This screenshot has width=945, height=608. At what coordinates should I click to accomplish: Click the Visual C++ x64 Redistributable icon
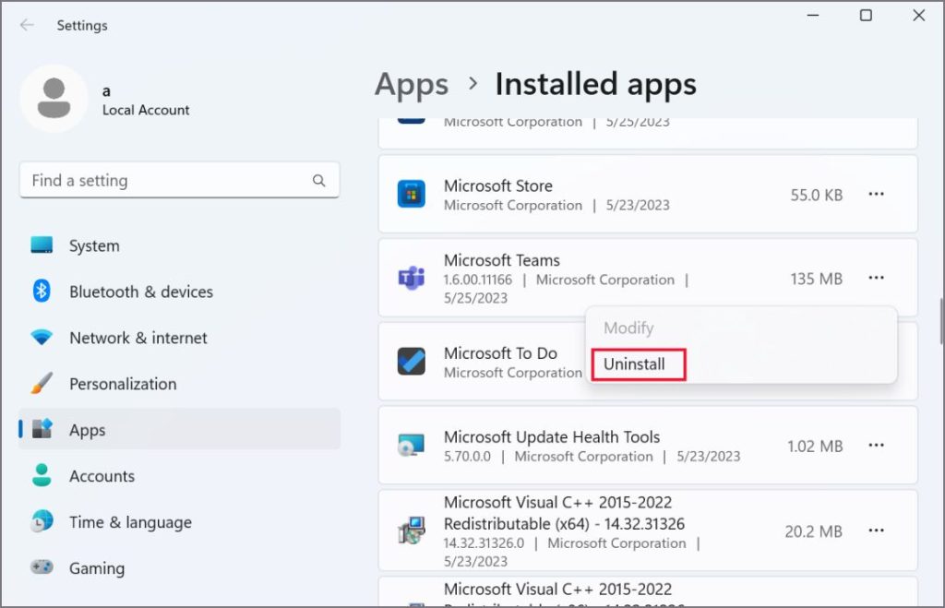pyautogui.click(x=411, y=531)
